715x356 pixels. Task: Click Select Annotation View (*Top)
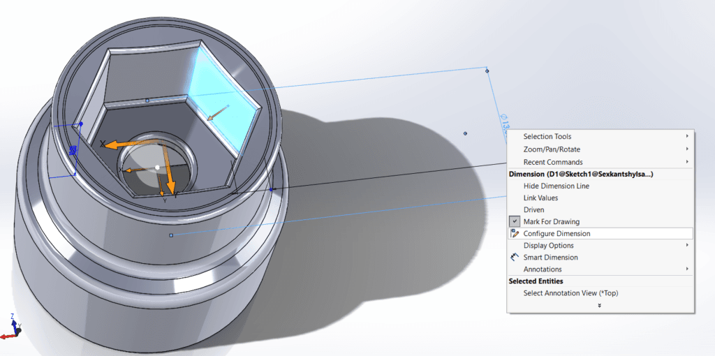click(570, 293)
